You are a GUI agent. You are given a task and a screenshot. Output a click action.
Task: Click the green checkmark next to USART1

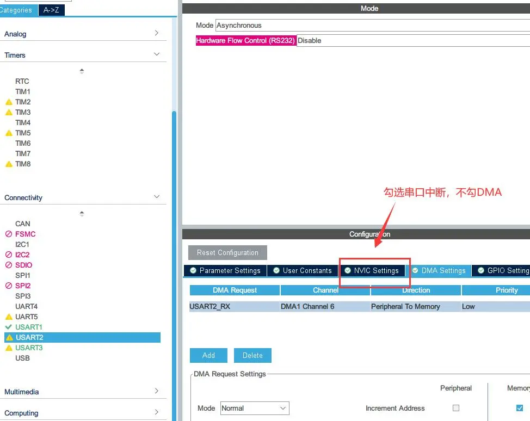(9, 327)
